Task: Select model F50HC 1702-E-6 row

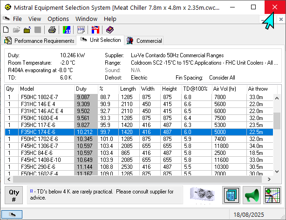Action: pos(139,139)
